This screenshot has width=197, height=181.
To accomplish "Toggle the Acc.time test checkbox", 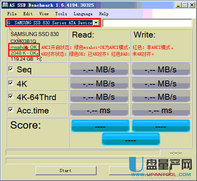I will tap(11, 109).
